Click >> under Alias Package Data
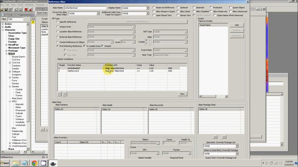The width and height of the screenshot is (298, 167). click(224, 137)
